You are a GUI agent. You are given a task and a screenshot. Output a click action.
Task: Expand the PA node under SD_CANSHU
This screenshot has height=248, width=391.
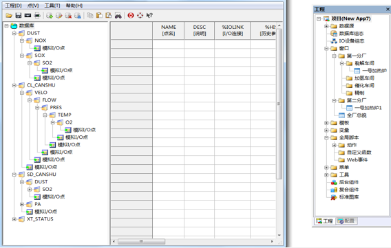(x=22, y=204)
